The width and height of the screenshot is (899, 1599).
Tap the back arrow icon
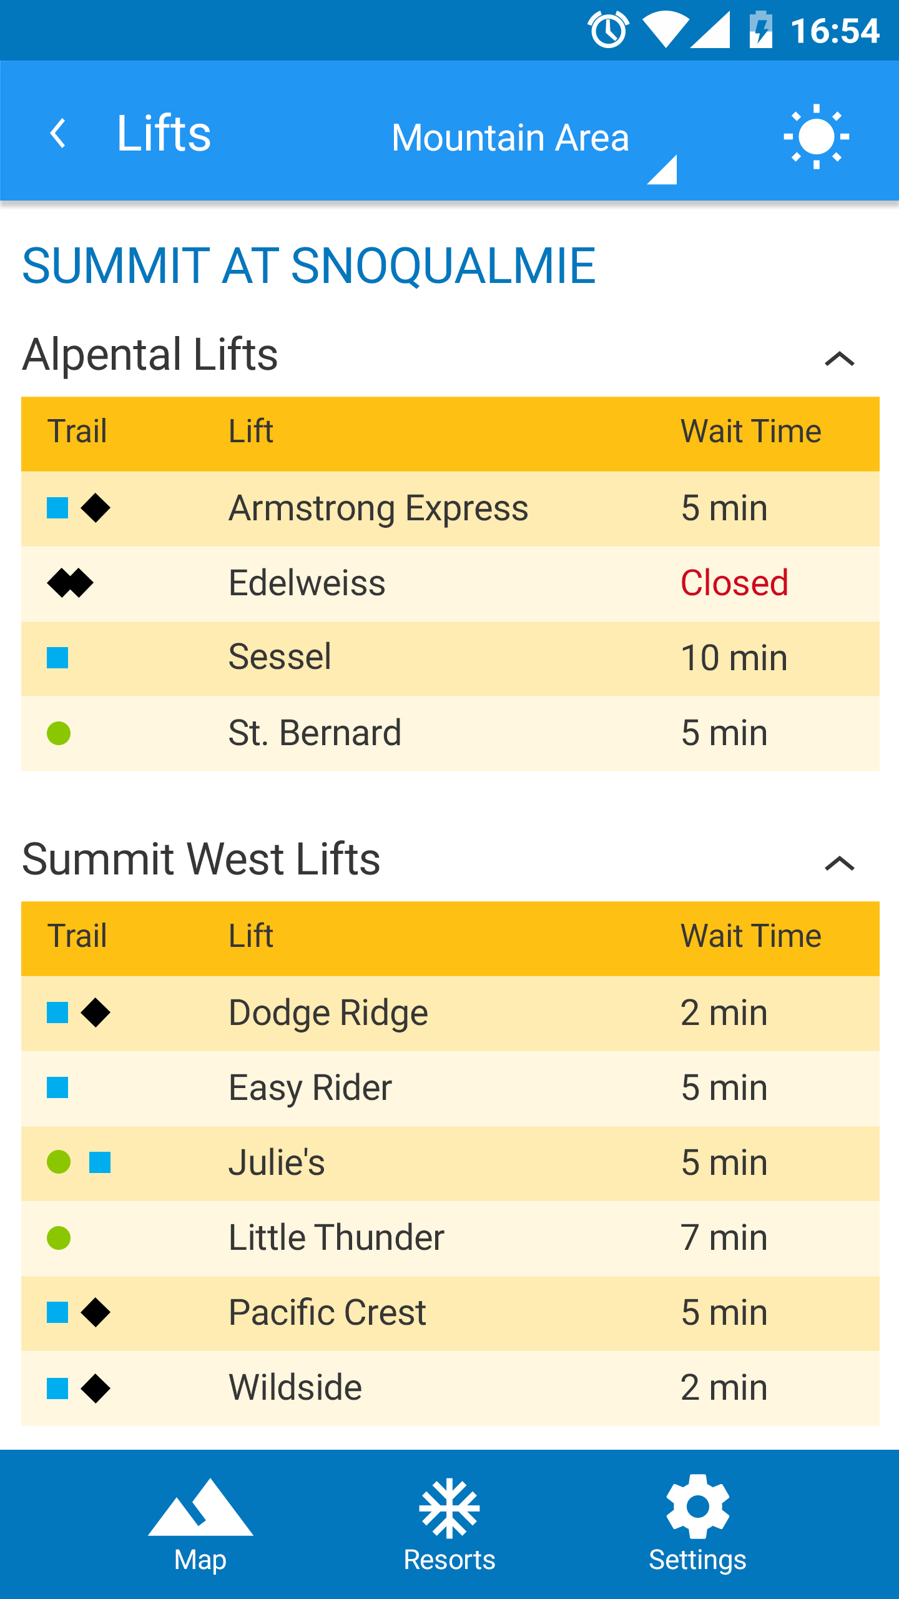point(58,133)
